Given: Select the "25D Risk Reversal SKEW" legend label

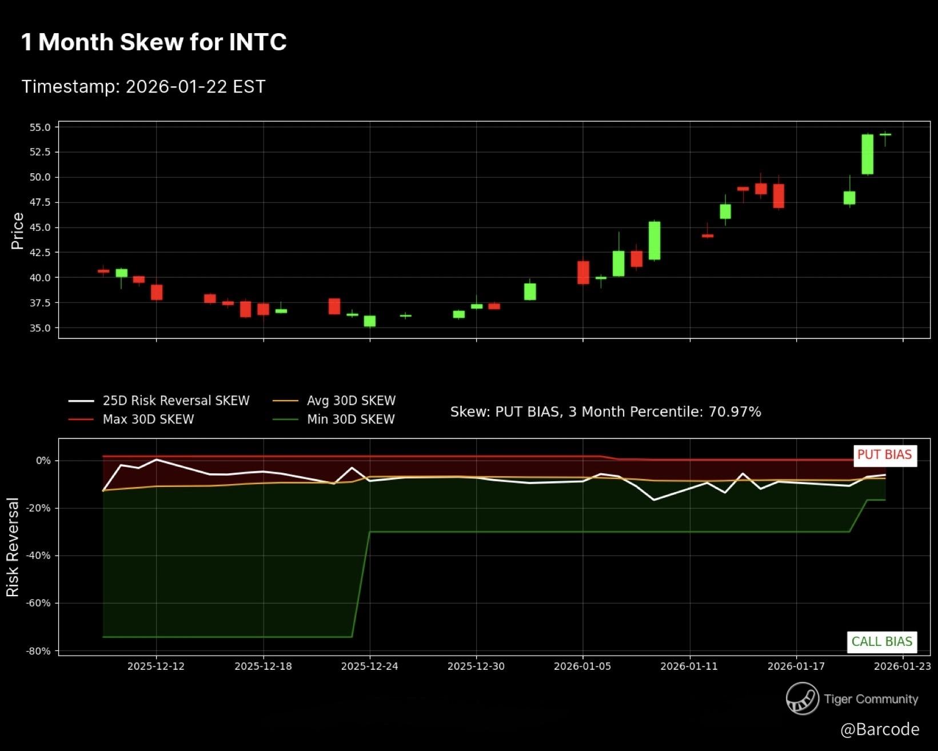Looking at the screenshot, I should (x=176, y=401).
